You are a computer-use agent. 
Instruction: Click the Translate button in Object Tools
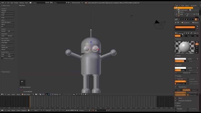tap(8, 11)
